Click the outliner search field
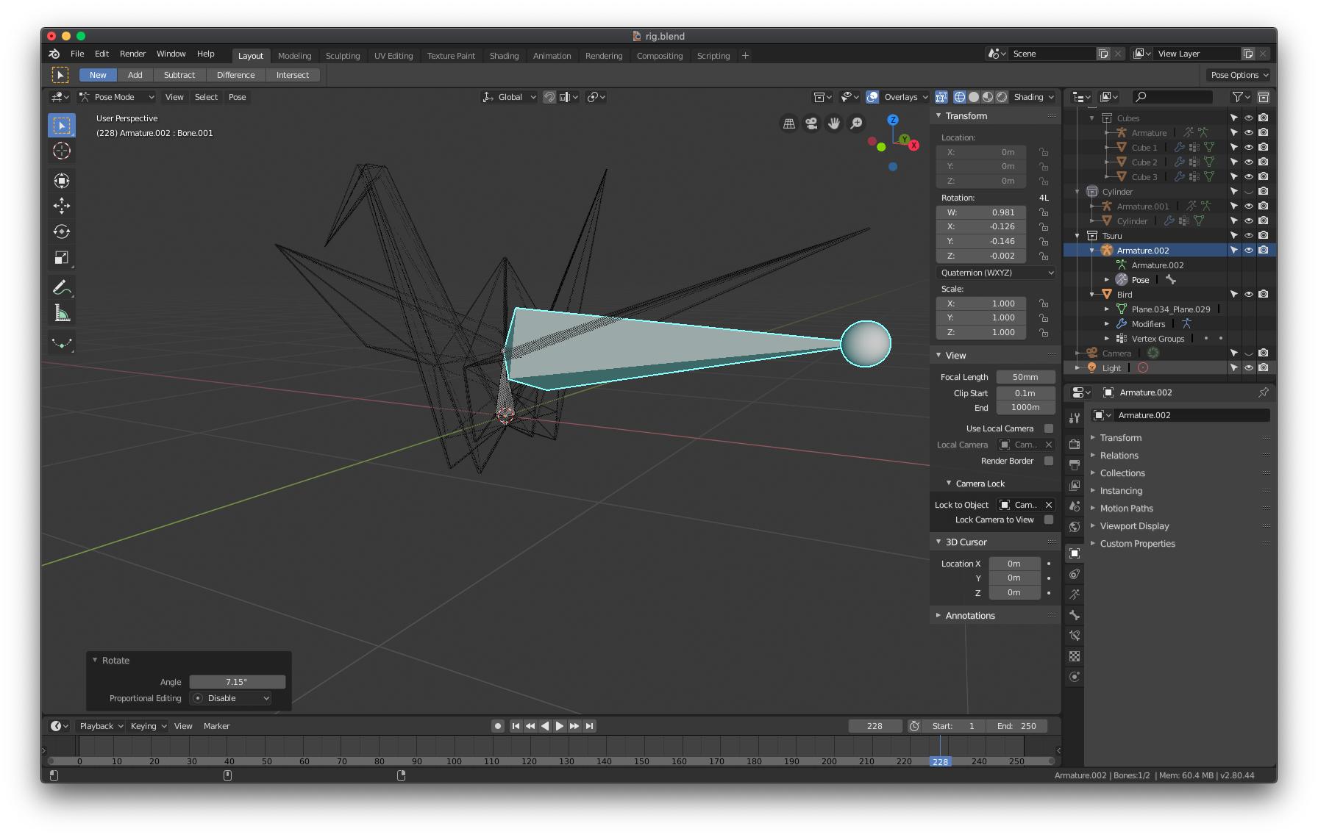 click(x=1172, y=97)
